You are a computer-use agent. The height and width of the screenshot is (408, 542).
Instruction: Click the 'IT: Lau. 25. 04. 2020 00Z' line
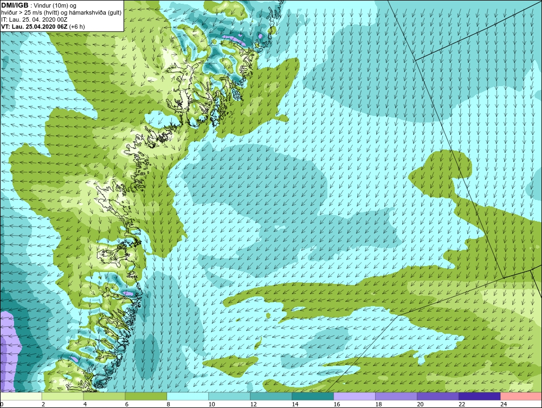(x=34, y=20)
